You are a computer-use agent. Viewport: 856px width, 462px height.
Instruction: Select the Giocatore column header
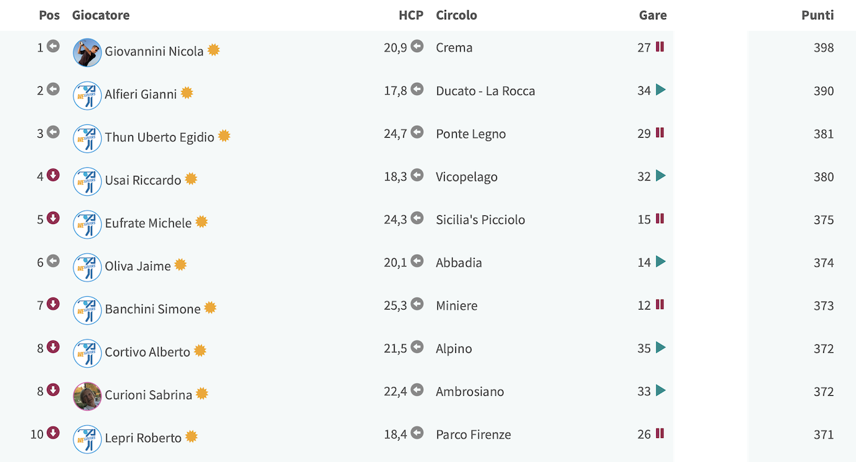click(x=101, y=15)
